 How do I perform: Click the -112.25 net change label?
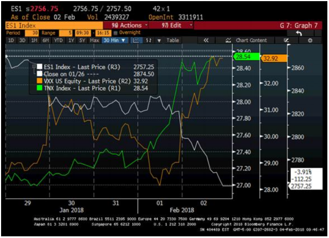click(x=302, y=179)
